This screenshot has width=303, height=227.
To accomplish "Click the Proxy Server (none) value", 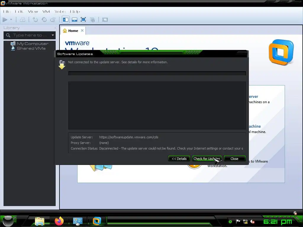I will point(104,143).
